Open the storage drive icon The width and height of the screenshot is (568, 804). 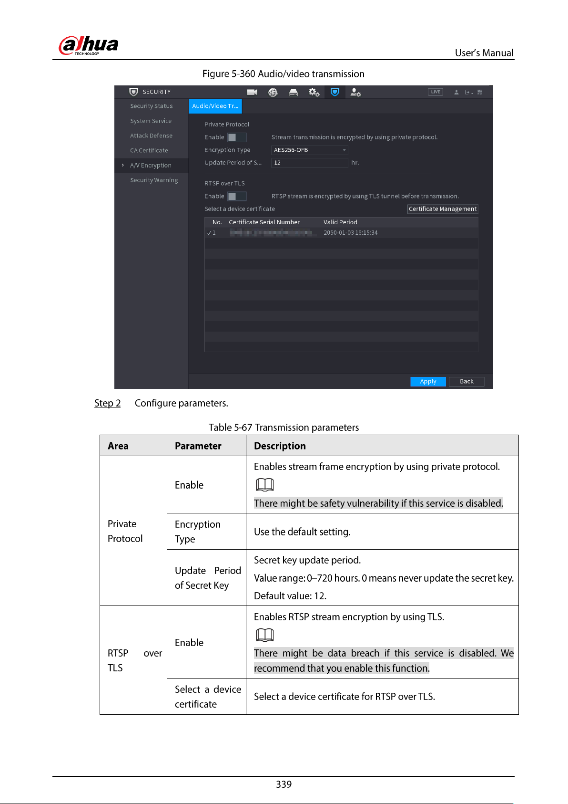(x=294, y=92)
